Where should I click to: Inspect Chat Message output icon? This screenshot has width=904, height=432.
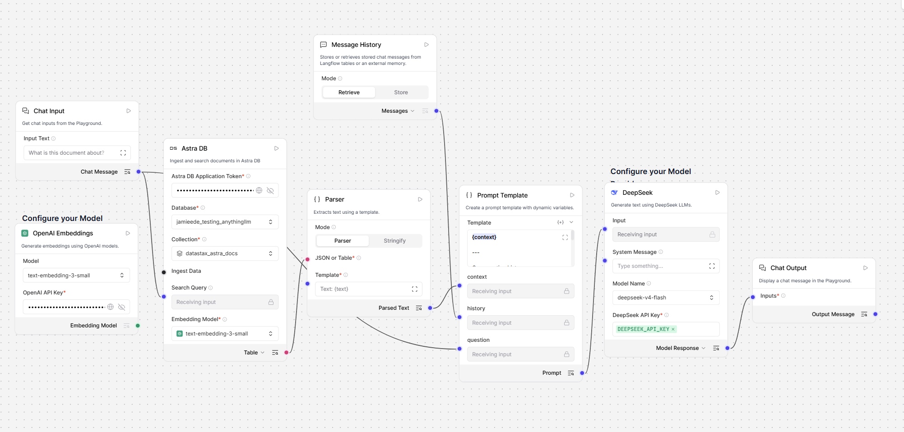point(127,172)
